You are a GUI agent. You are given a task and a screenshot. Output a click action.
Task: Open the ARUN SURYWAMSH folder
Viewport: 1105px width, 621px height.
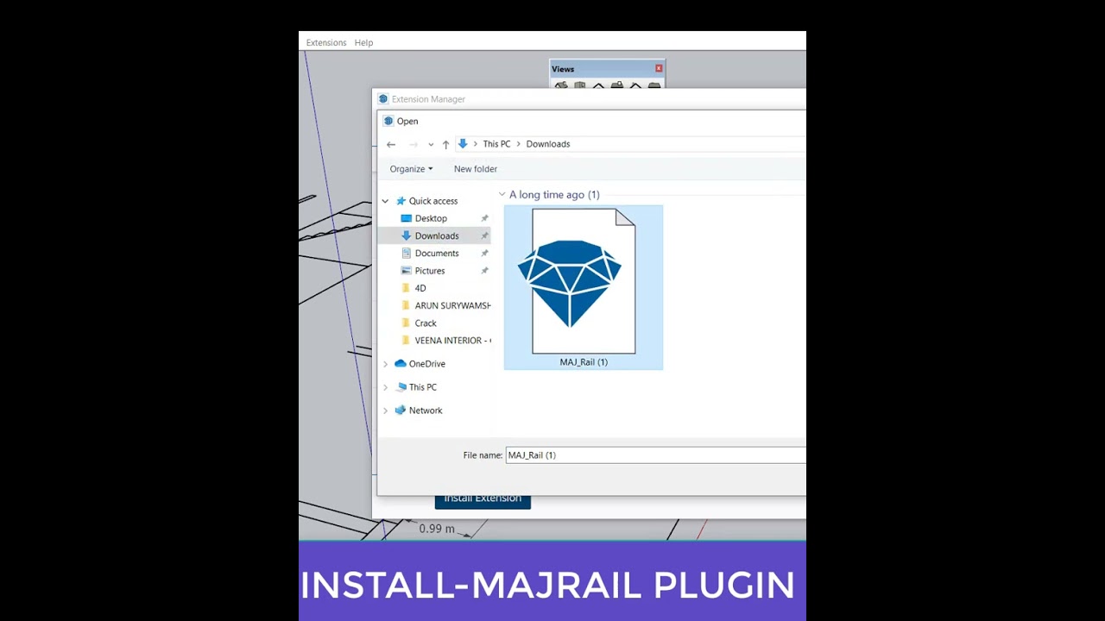pyautogui.click(x=452, y=305)
